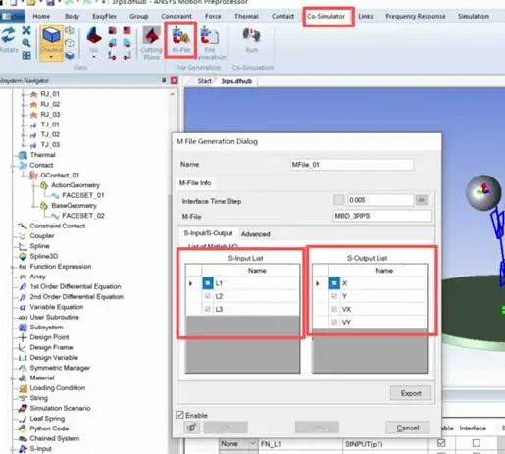The height and width of the screenshot is (454, 505).
Task: Toggle the L1 checkbox in S-Input List
Action: tap(208, 283)
